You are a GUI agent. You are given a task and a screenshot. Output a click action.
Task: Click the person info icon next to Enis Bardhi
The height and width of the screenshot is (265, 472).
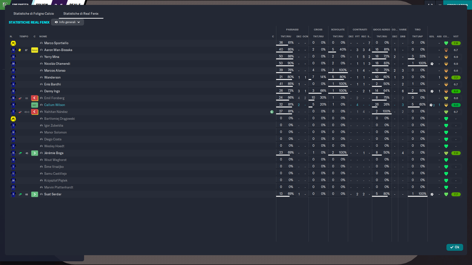41,84
